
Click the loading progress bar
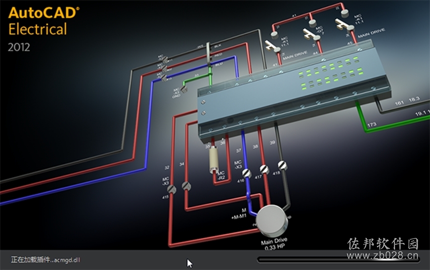click(x=338, y=259)
